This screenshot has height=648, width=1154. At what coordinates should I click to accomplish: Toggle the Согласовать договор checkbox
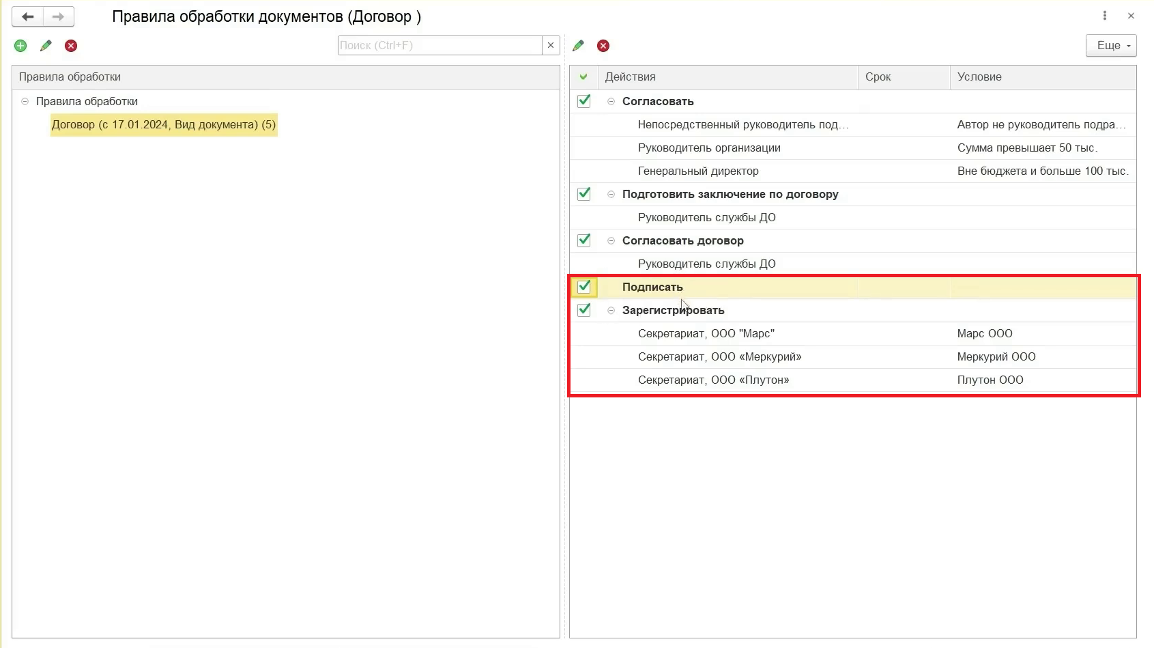pyautogui.click(x=584, y=240)
